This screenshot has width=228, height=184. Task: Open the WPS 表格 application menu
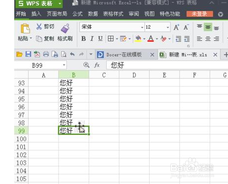coord(39,3)
